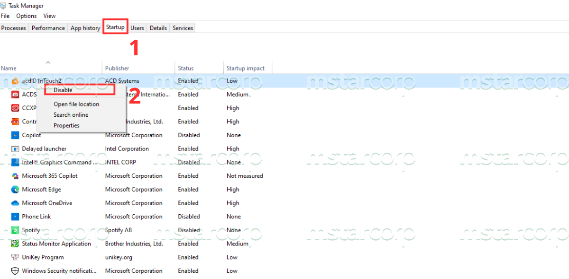This screenshot has width=569, height=279.
Task: Switch to the Details tab
Action: 158,28
